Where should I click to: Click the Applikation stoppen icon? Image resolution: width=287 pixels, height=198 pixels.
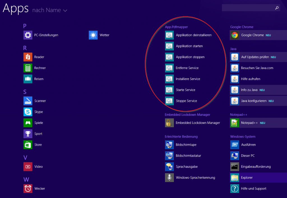tap(169, 57)
